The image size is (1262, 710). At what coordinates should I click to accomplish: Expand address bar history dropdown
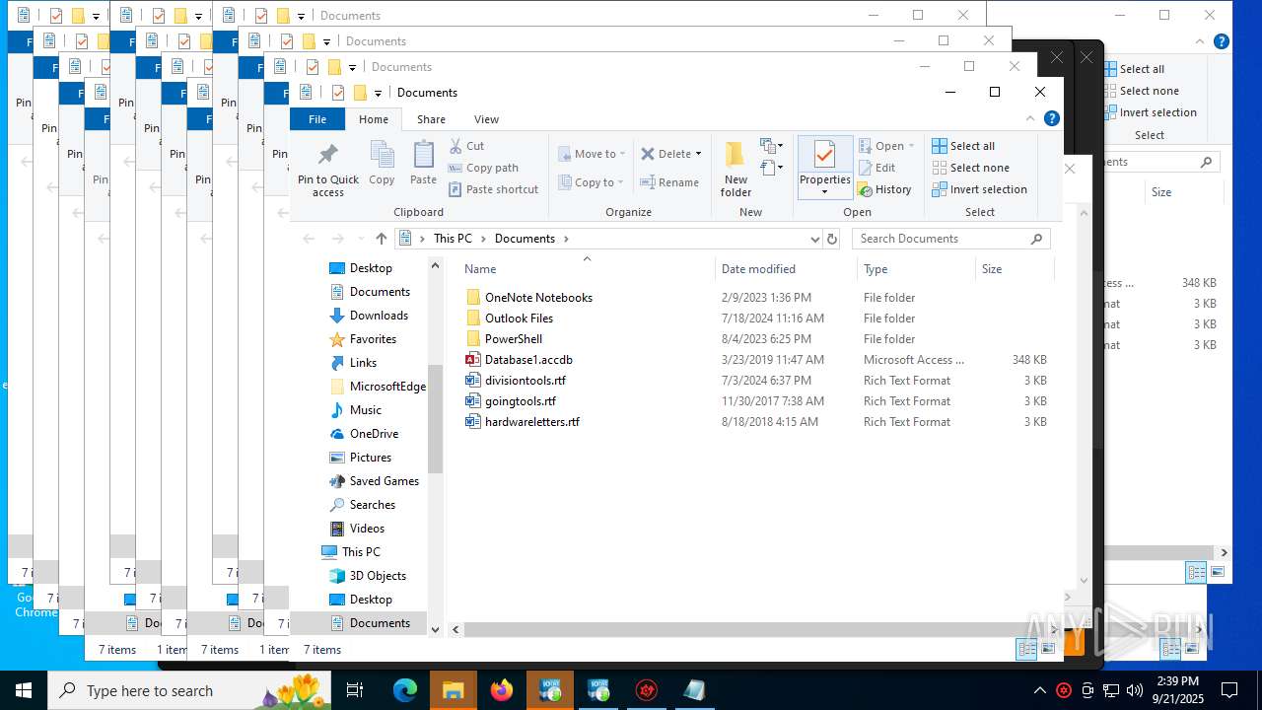[815, 239]
